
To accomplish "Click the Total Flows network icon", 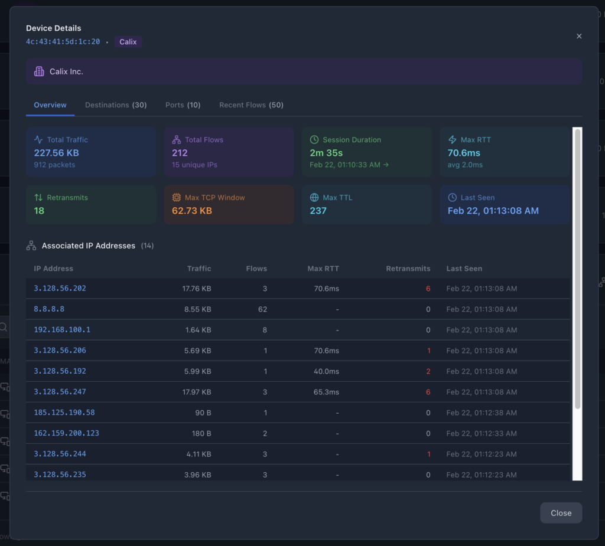I will click(x=176, y=140).
